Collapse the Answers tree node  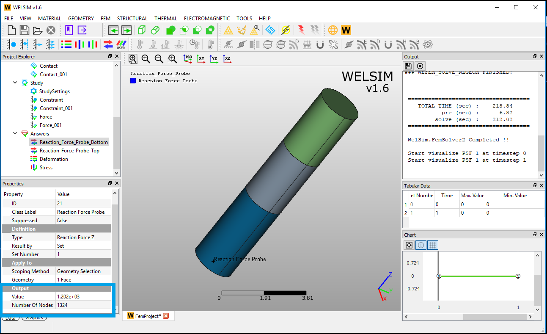(x=16, y=133)
